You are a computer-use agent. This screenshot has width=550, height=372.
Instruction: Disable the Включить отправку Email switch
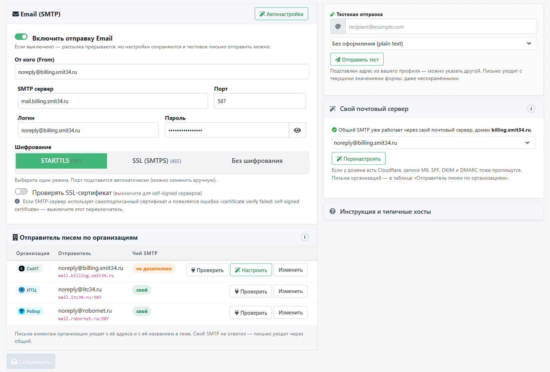coord(21,37)
